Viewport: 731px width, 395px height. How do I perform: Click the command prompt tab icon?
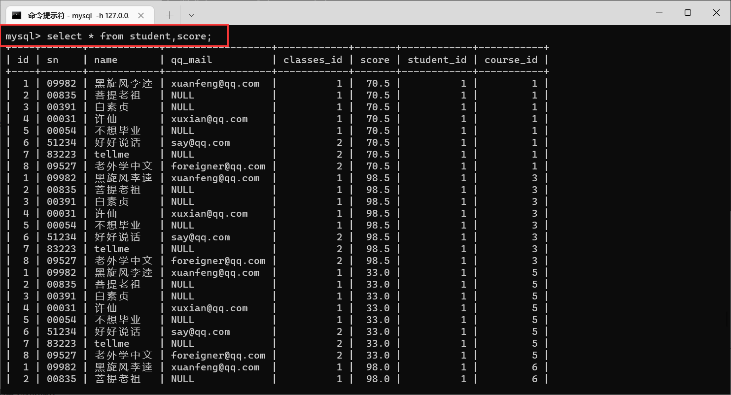point(16,15)
